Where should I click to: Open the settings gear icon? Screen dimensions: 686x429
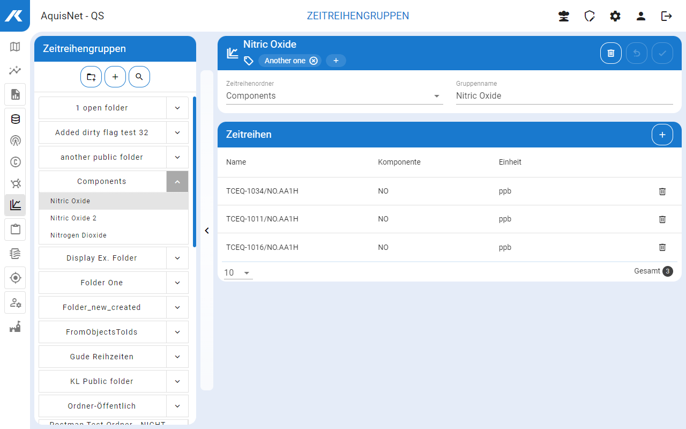point(615,16)
